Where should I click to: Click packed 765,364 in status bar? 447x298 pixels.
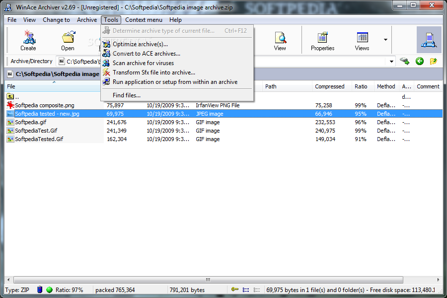pos(115,290)
